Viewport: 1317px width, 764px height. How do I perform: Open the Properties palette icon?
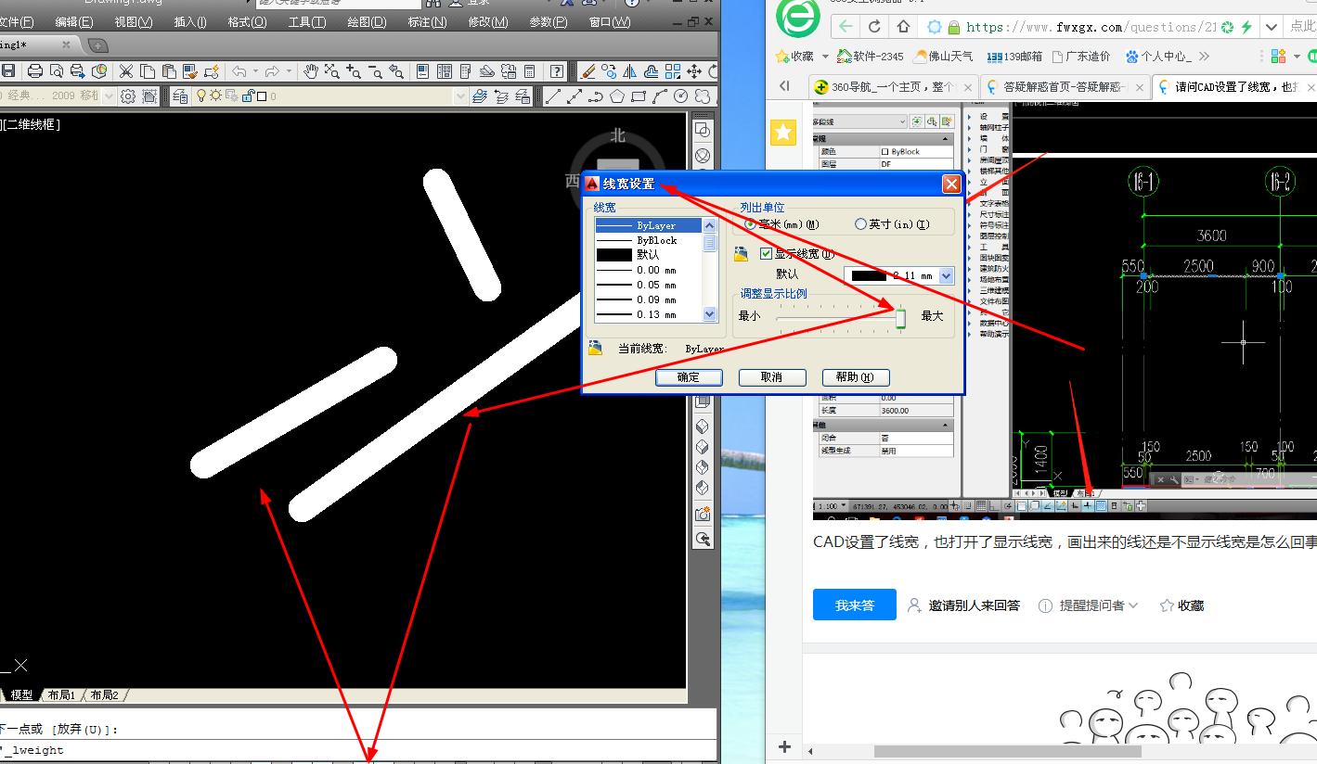[x=422, y=71]
